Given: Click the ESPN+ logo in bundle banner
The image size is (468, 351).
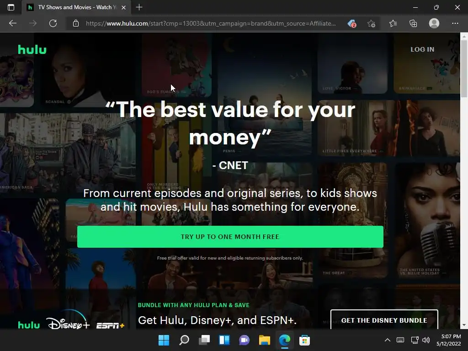Looking at the screenshot, I should [x=110, y=325].
